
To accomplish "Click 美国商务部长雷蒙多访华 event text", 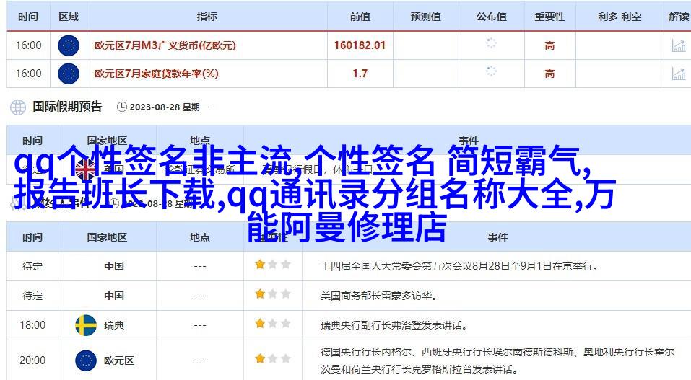I will tap(379, 296).
